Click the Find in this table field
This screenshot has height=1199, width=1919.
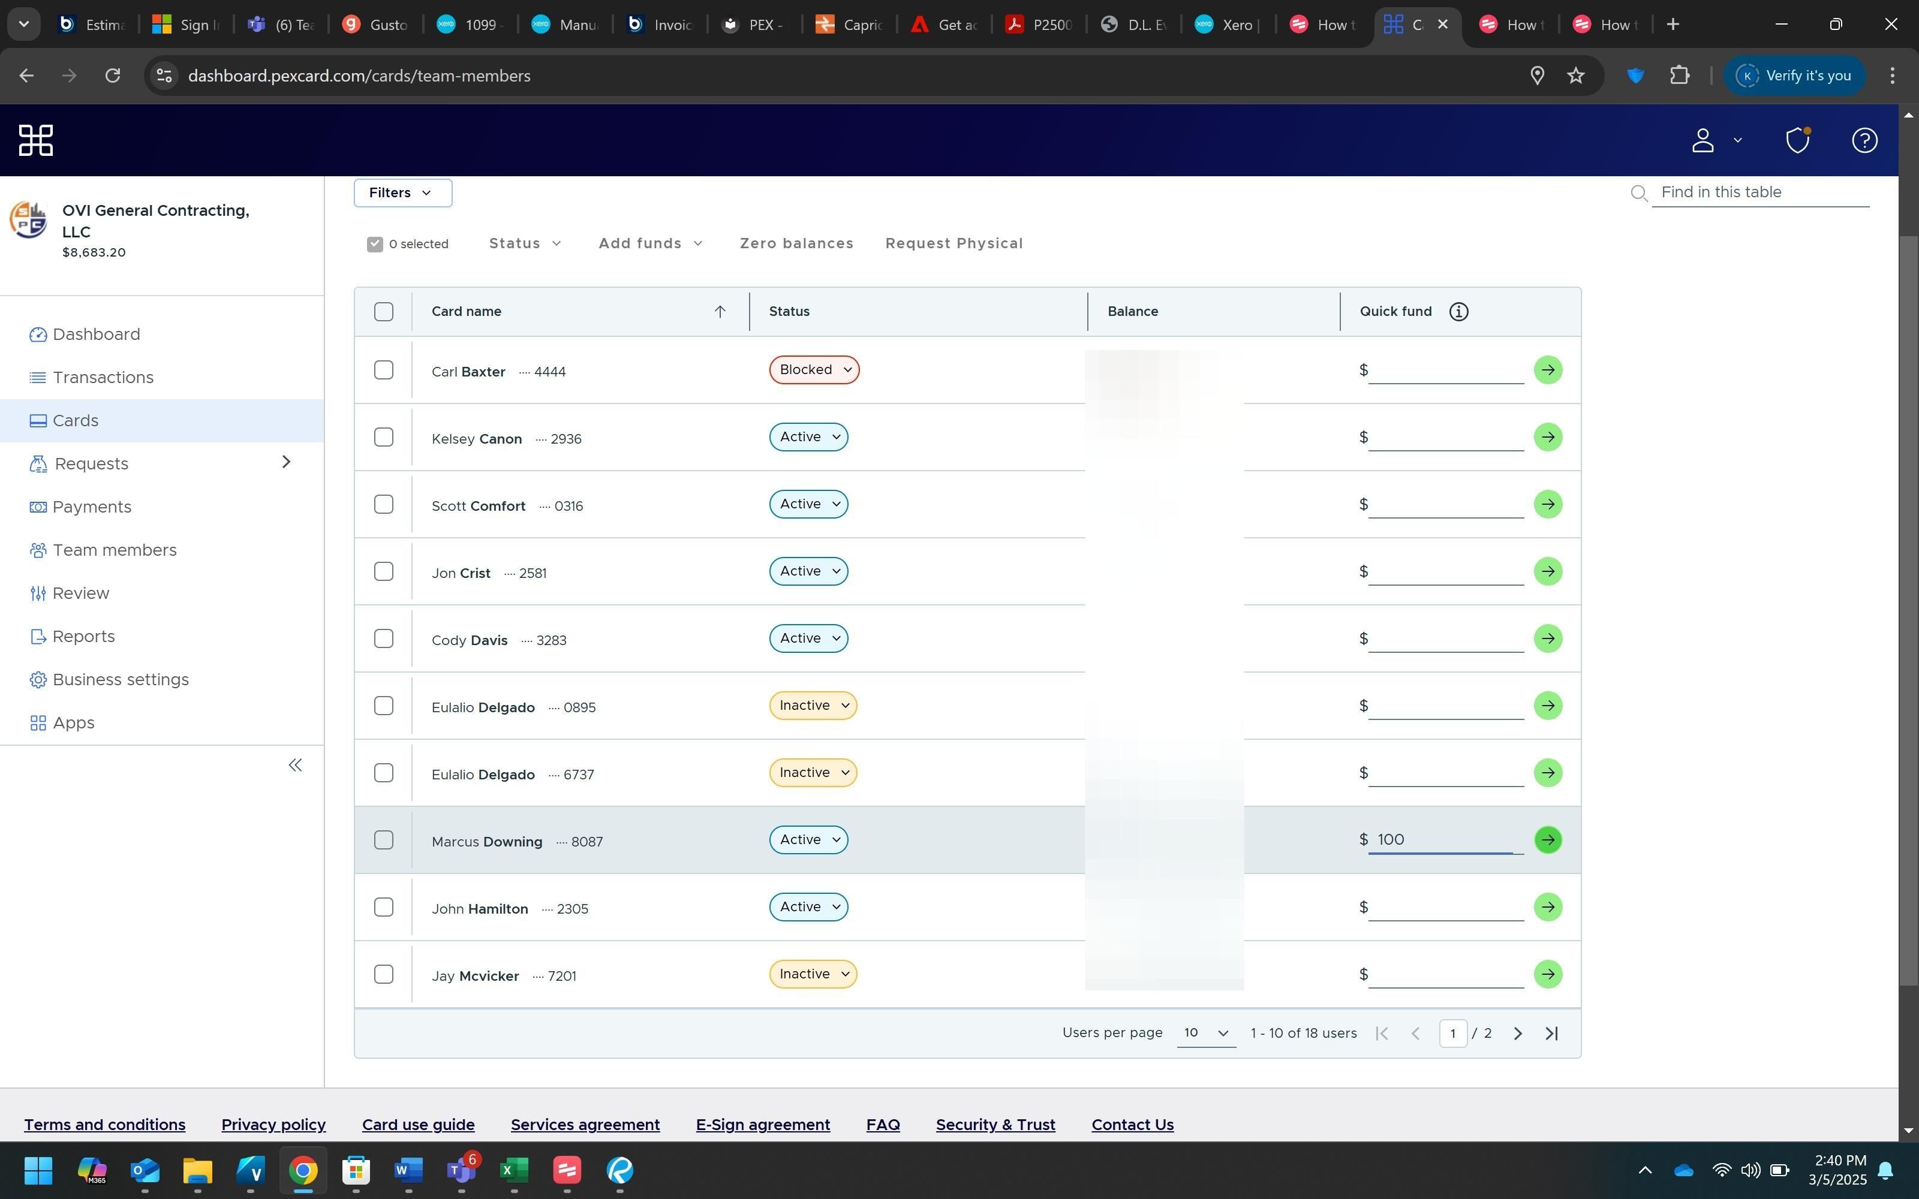[1761, 192]
